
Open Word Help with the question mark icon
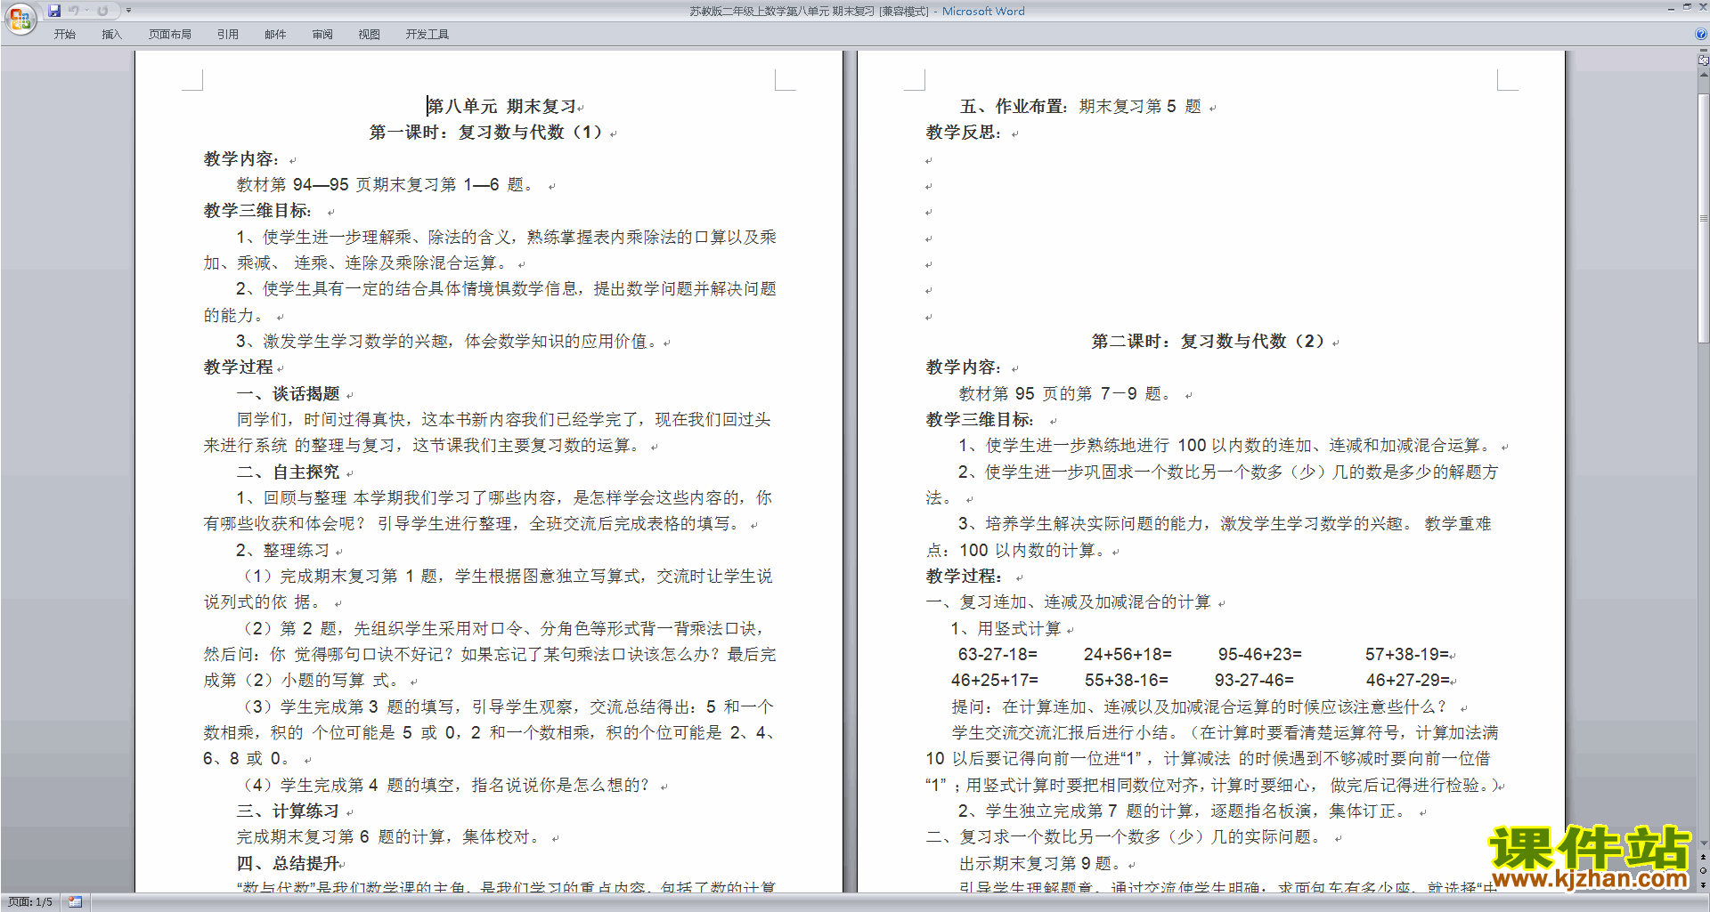coord(1701,34)
